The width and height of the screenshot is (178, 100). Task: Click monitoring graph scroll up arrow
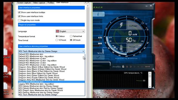point(150,73)
